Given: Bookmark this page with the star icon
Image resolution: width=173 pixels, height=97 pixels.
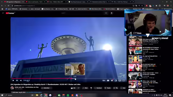Looking at the screenshot, I should [x=142, y=6].
